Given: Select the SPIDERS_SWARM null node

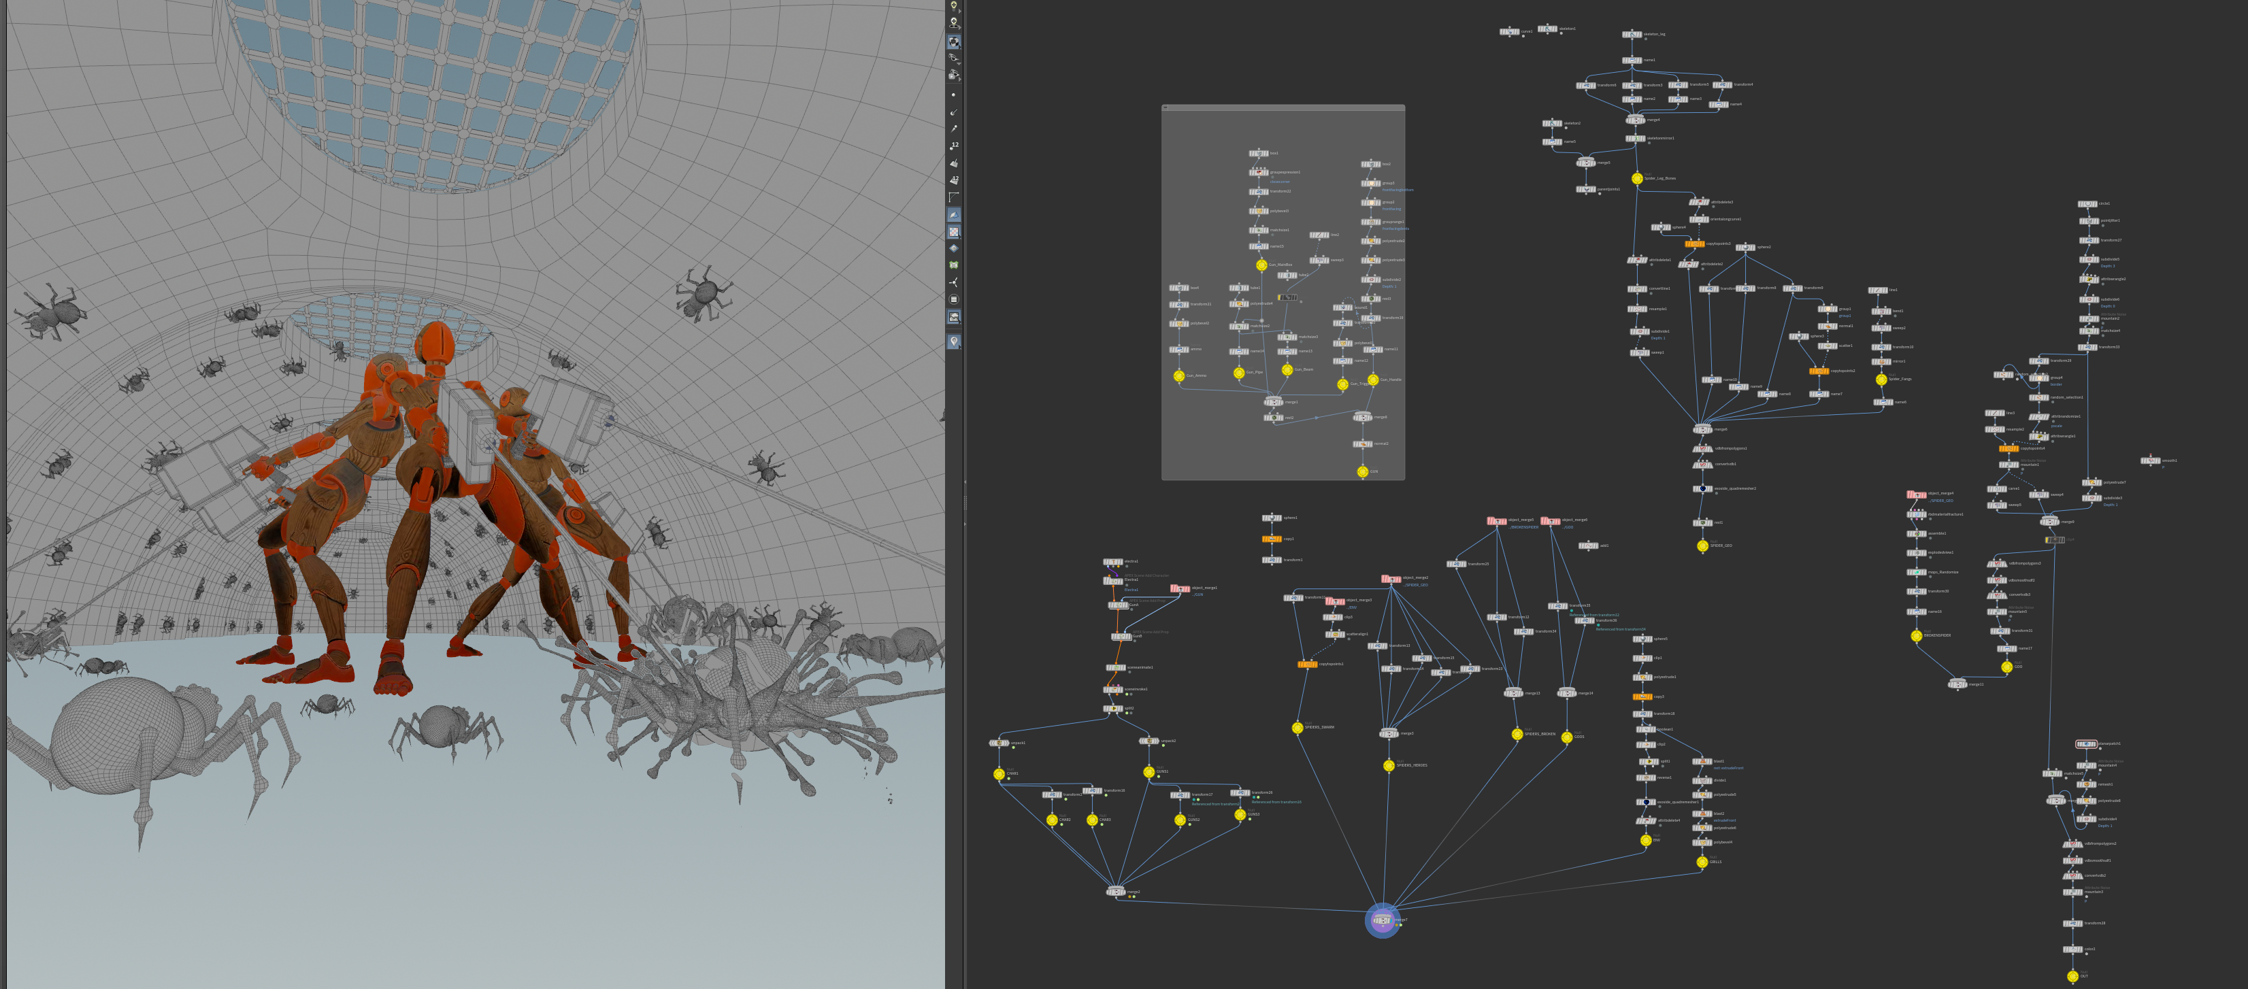Looking at the screenshot, I should point(1297,727).
